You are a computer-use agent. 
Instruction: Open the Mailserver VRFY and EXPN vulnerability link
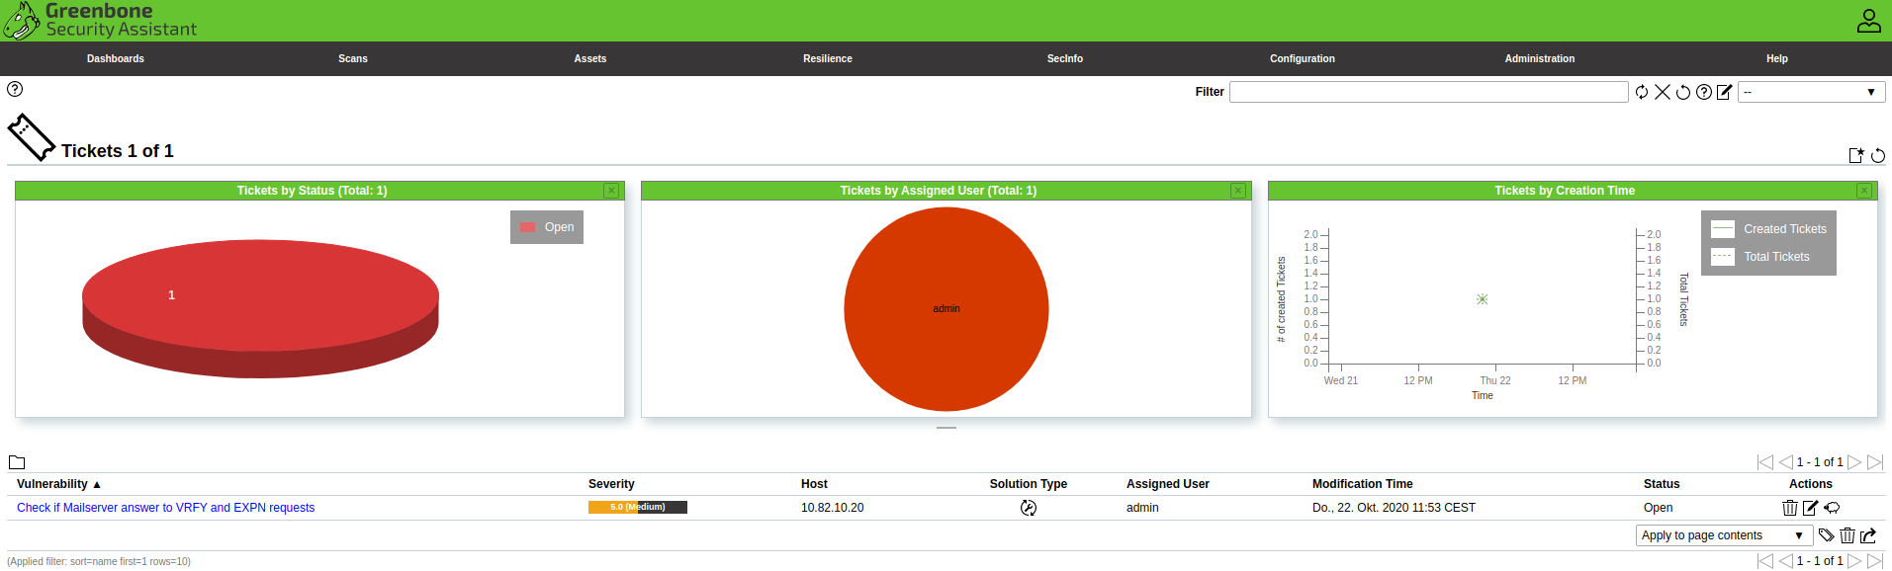pyautogui.click(x=165, y=508)
